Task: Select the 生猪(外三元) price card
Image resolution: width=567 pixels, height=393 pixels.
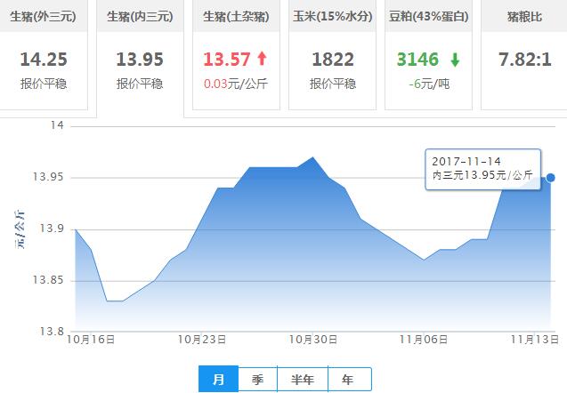Action: coord(44,55)
